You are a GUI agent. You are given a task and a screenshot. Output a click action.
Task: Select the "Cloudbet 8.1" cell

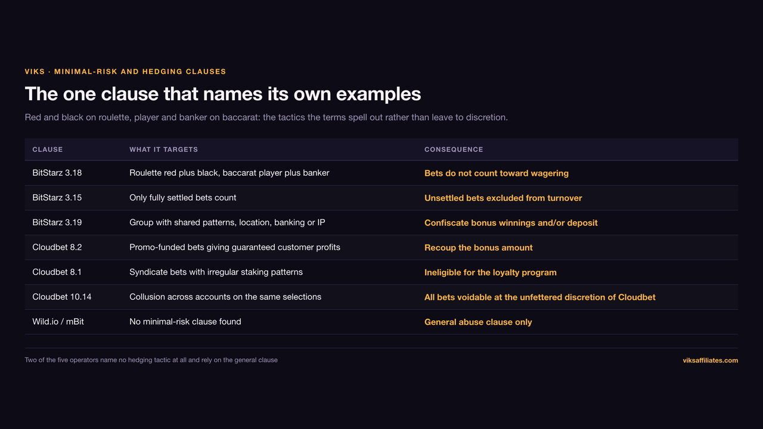[57, 272]
